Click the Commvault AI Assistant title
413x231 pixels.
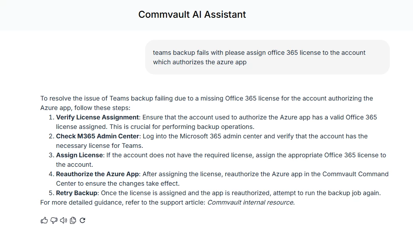(192, 15)
